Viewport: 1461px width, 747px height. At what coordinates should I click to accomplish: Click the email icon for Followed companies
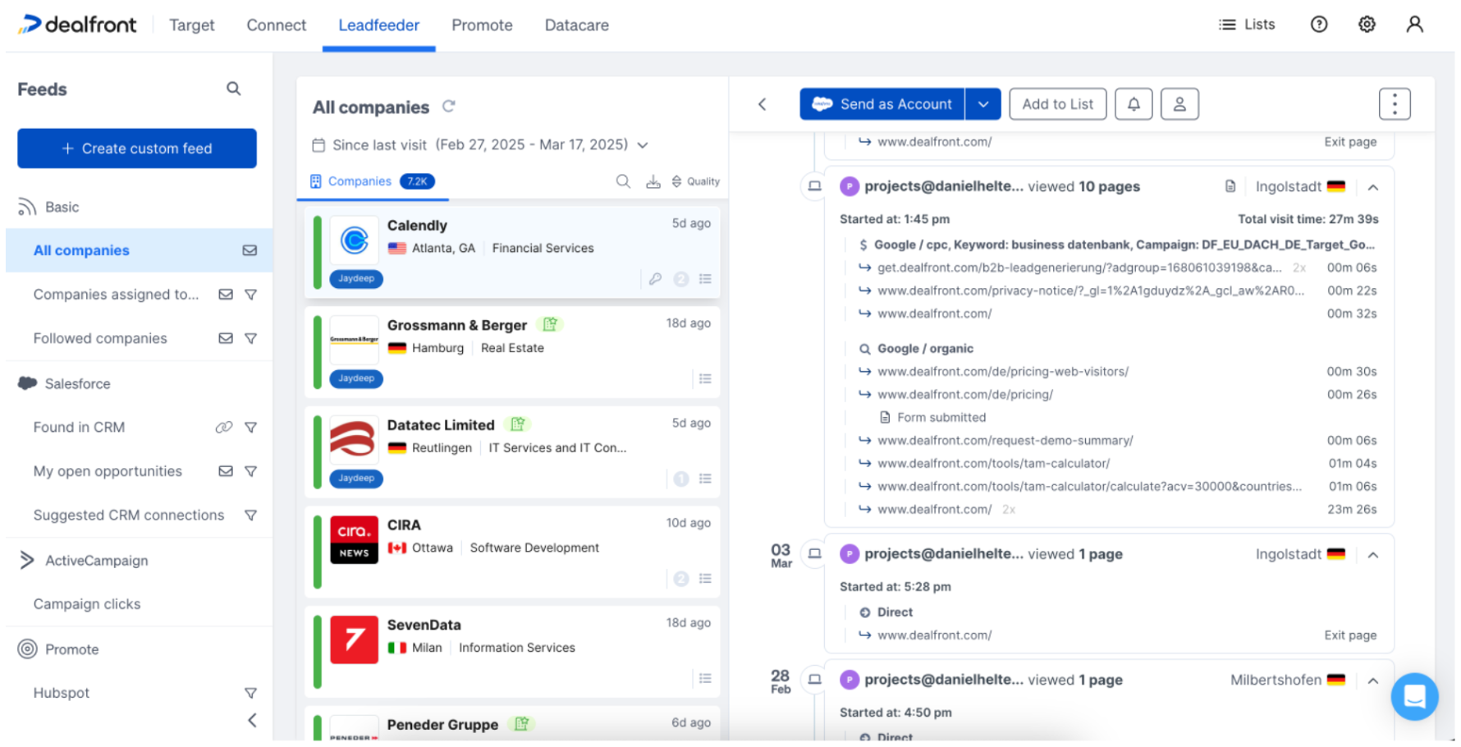coord(226,338)
